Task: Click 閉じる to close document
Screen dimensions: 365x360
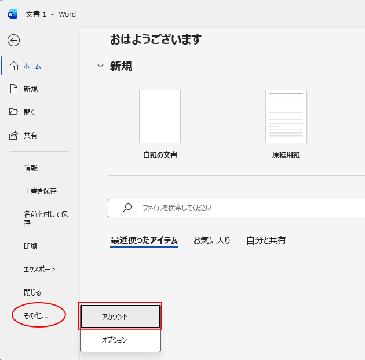Action: (x=32, y=293)
